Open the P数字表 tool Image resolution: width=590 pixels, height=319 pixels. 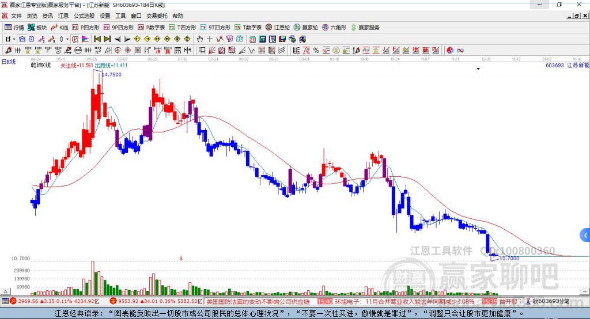(x=152, y=28)
